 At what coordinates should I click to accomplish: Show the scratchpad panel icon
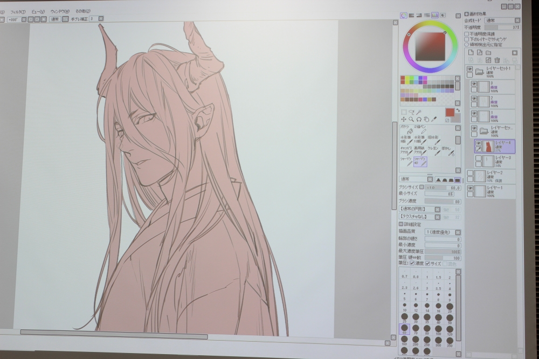coord(443,15)
